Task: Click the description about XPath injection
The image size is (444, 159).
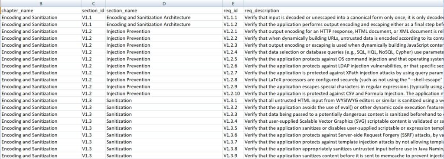Action: click(x=344, y=73)
